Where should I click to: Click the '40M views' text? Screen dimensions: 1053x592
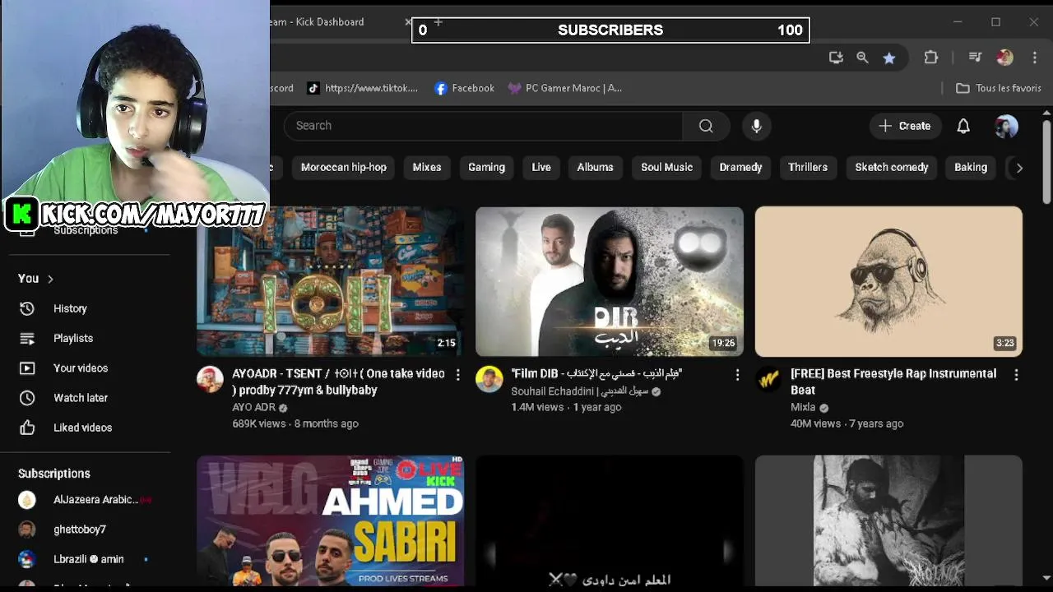(x=815, y=423)
